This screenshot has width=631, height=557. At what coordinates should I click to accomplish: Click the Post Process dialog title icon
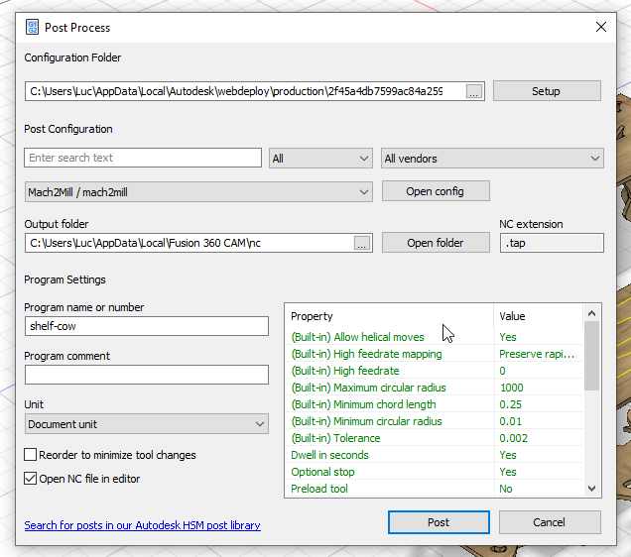click(x=33, y=28)
